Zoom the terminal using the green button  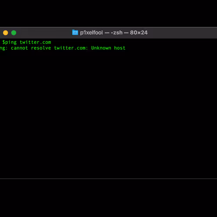coord(14,33)
